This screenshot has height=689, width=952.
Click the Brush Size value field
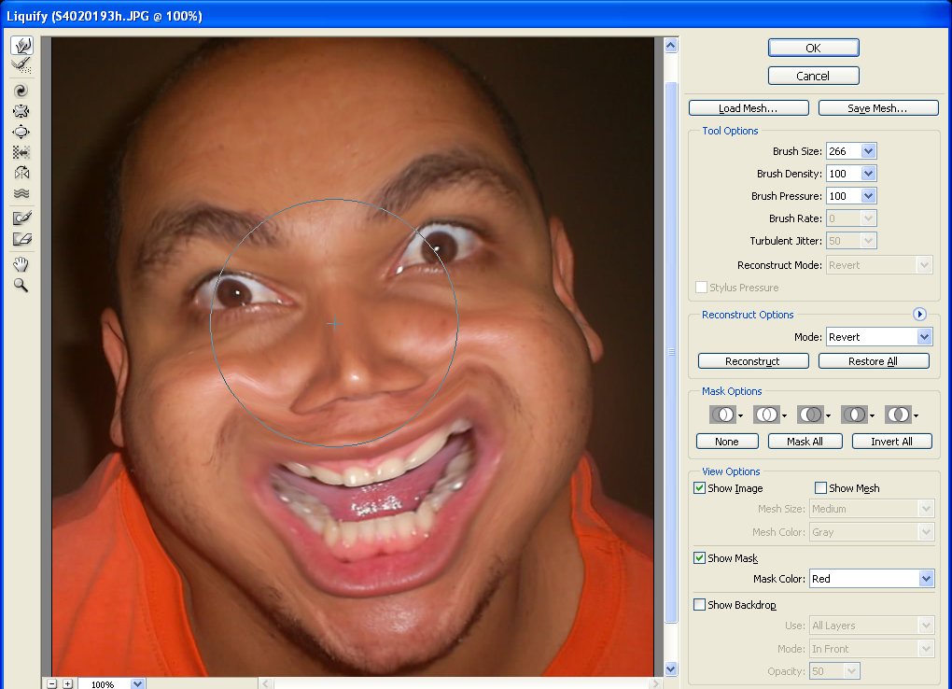[844, 150]
